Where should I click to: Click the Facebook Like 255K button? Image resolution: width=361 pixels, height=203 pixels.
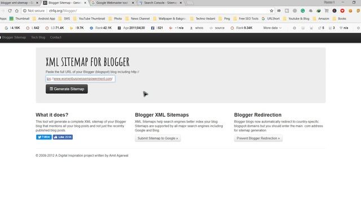click(63, 137)
